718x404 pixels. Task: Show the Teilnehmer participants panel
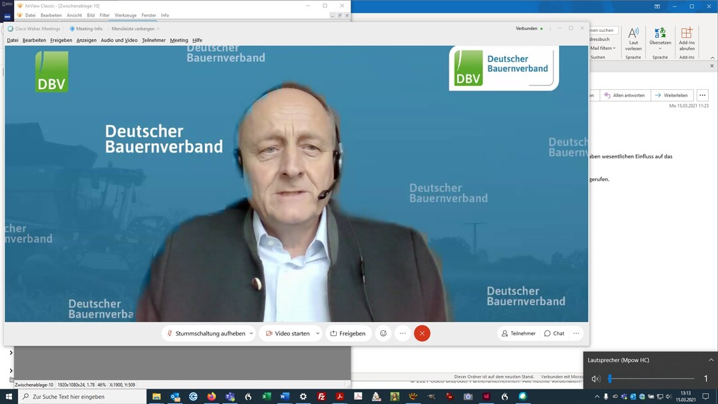coord(518,333)
